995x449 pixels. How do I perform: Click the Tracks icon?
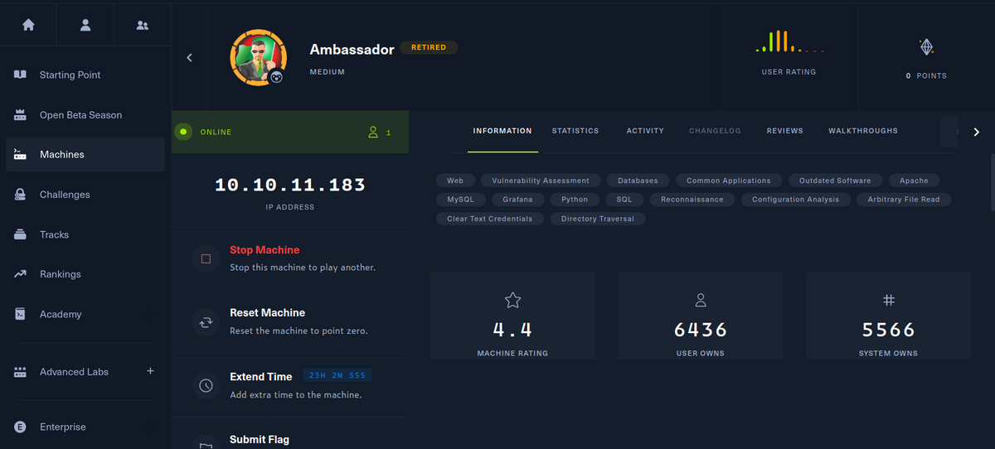[x=21, y=234]
